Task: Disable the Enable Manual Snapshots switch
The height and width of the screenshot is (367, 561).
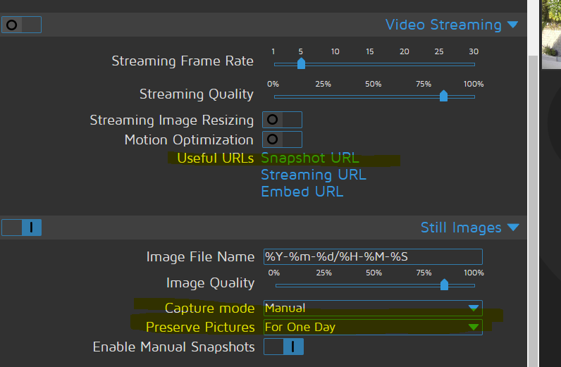Action: tap(283, 347)
